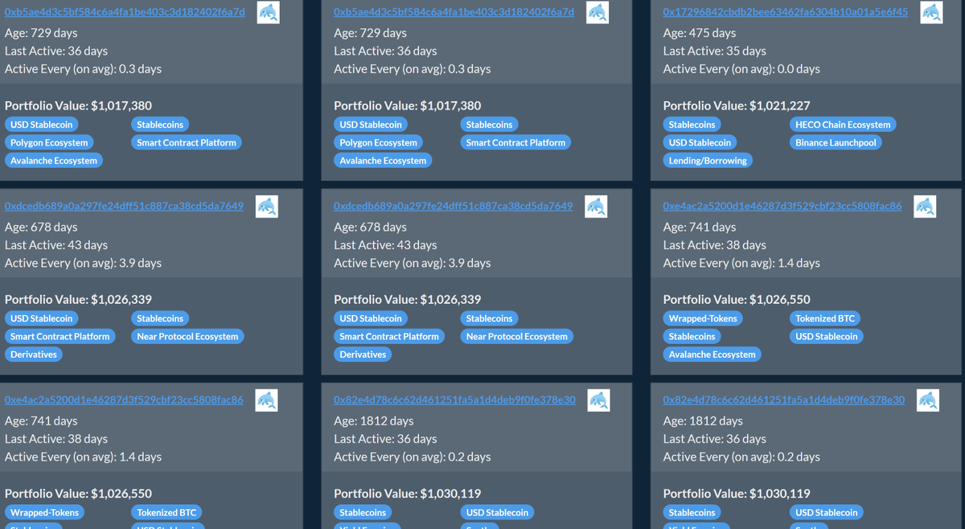Viewport: 965px width, 529px height.
Task: Click the text Last Active: 35 days
Action: [x=714, y=51]
